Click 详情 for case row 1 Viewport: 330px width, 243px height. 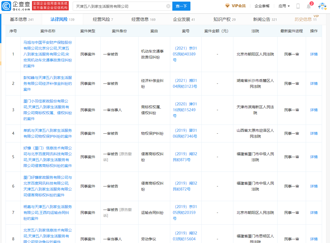(314, 54)
